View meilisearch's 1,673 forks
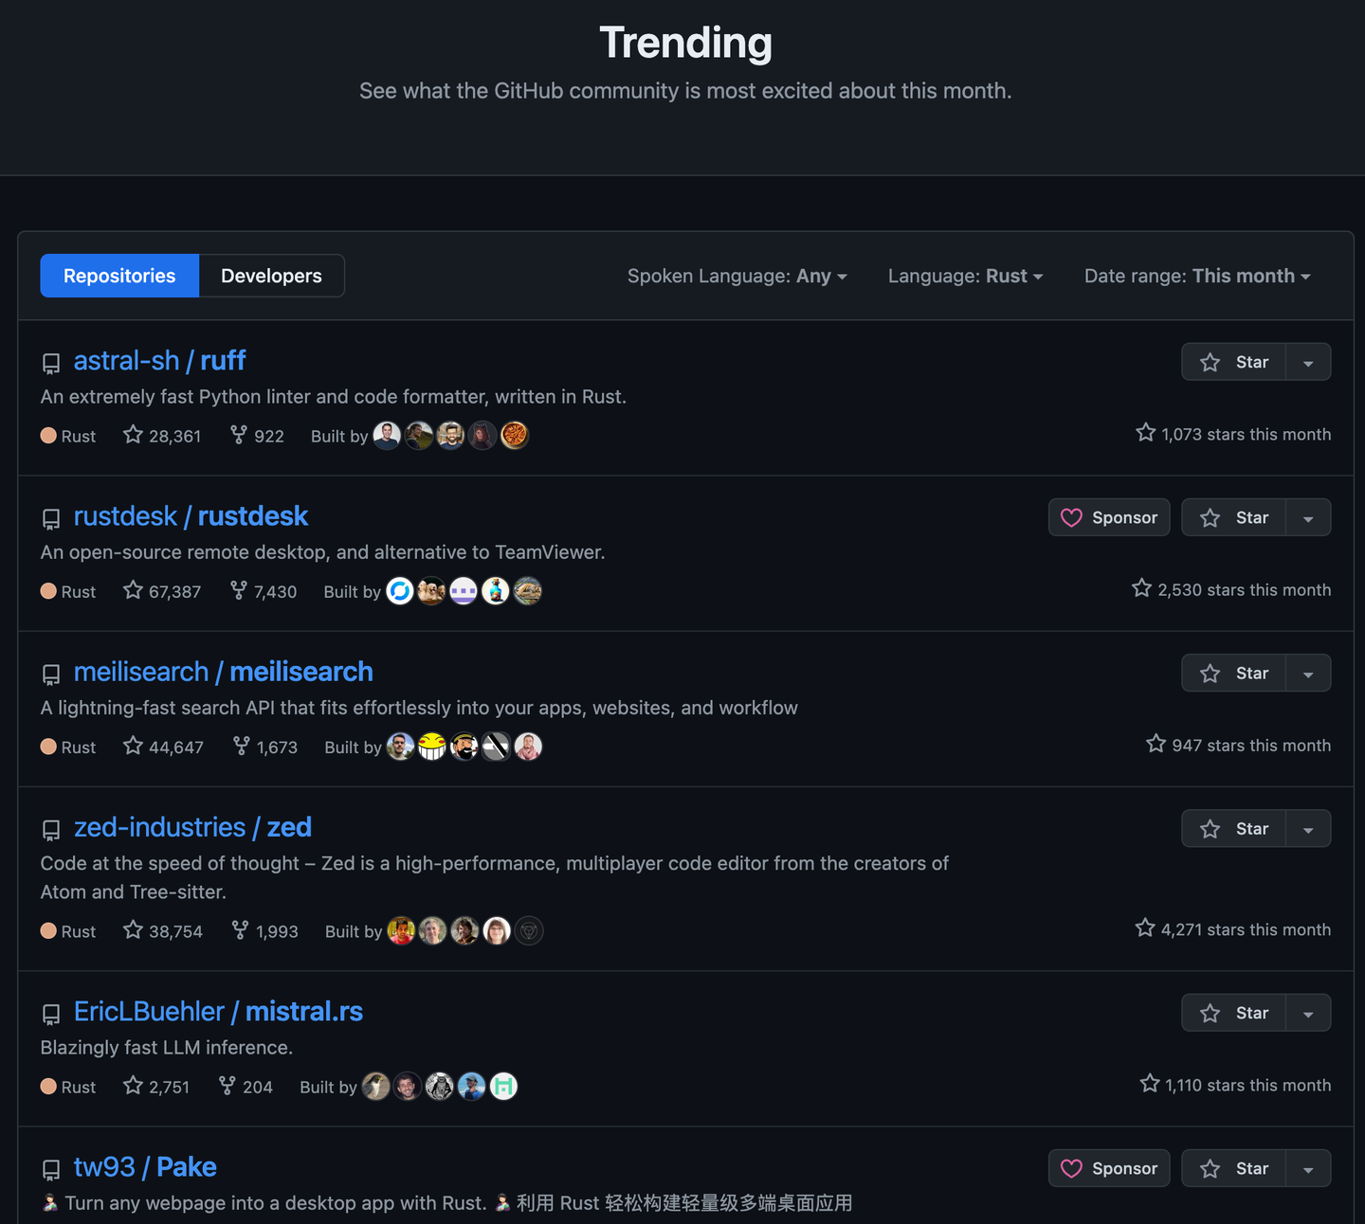This screenshot has height=1224, width=1365. 265,747
